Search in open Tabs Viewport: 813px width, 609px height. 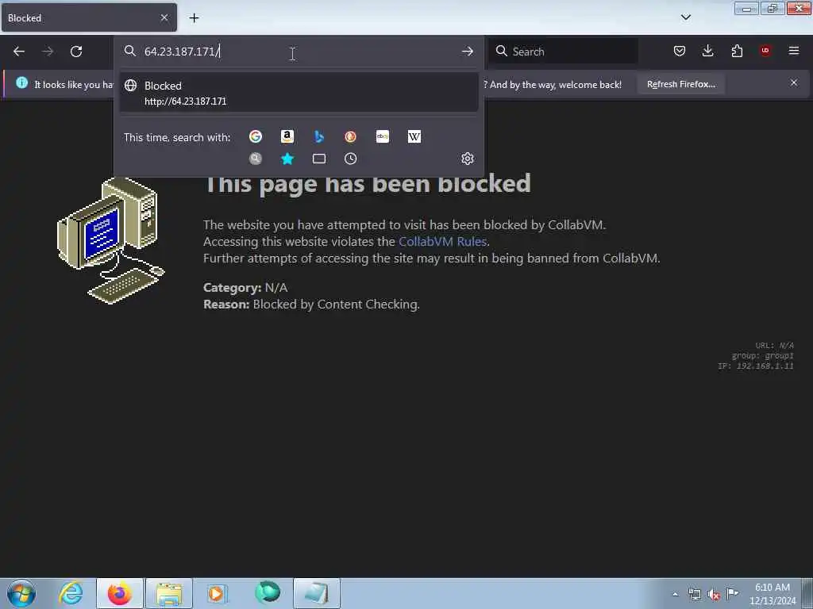click(319, 159)
